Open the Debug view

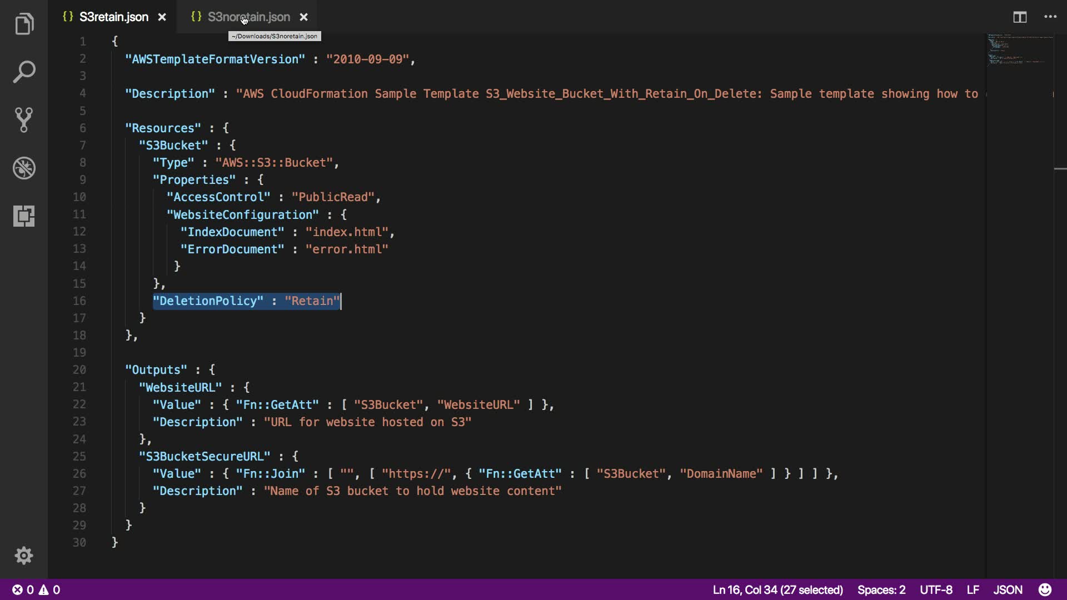[x=24, y=168]
